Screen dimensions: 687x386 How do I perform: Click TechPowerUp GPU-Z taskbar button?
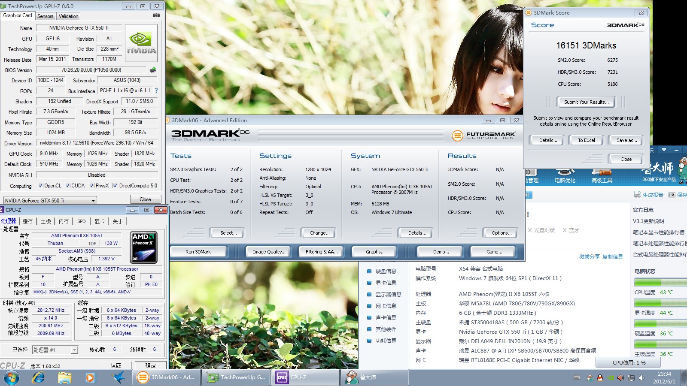click(236, 377)
